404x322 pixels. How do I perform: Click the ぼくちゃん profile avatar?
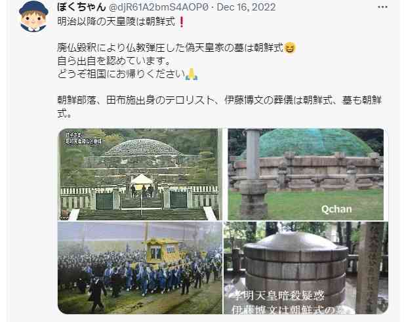coord(33,16)
